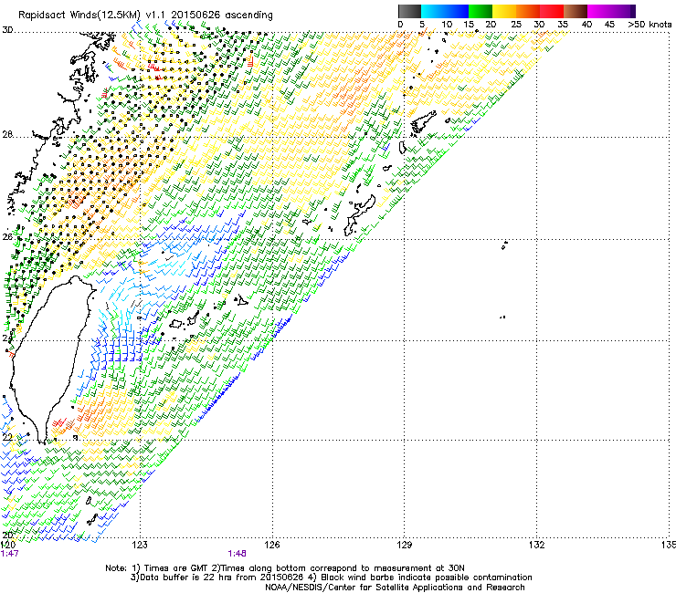This screenshot has height=593, width=676.
Task: Click the '45' label in knots legend
Action: pyautogui.click(x=609, y=25)
